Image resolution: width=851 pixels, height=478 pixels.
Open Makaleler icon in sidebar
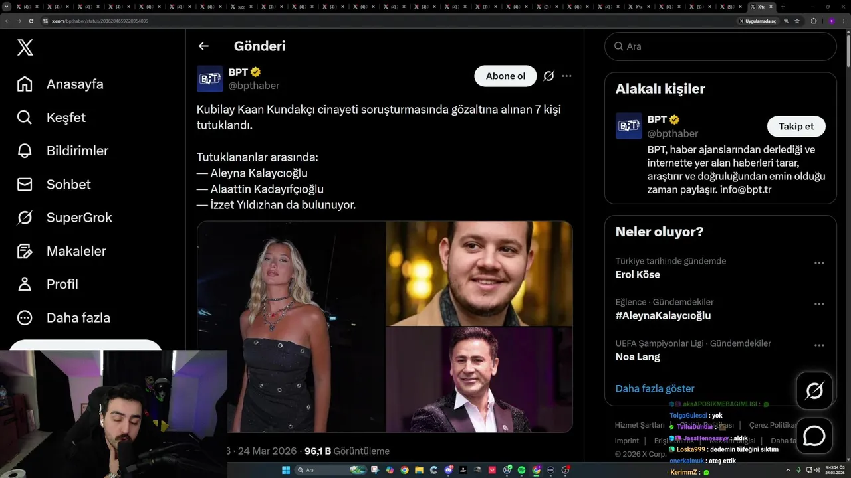coord(25,251)
